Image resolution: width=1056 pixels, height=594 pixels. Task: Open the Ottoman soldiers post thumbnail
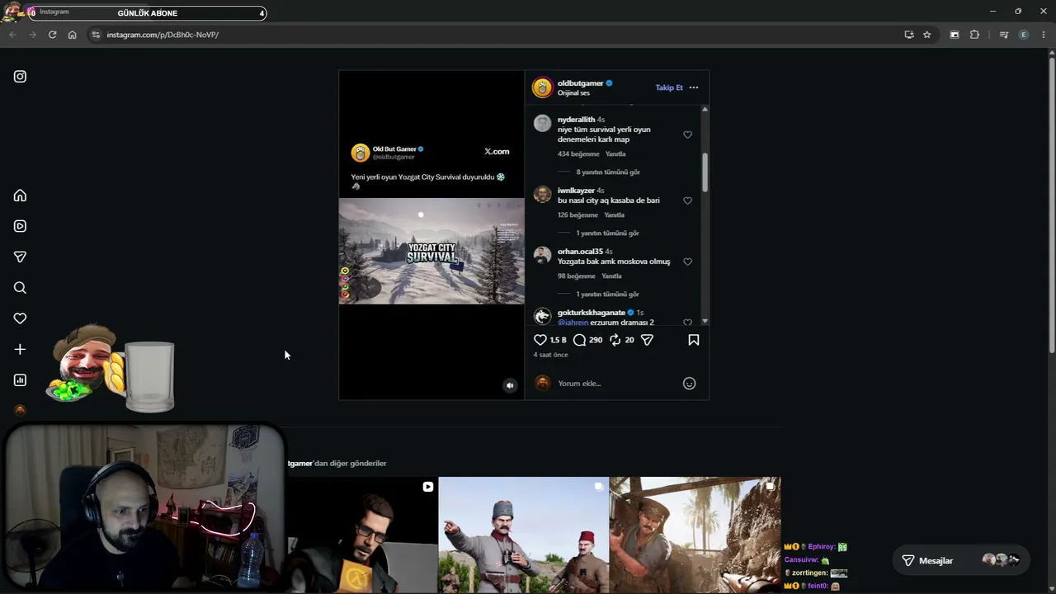tap(524, 535)
